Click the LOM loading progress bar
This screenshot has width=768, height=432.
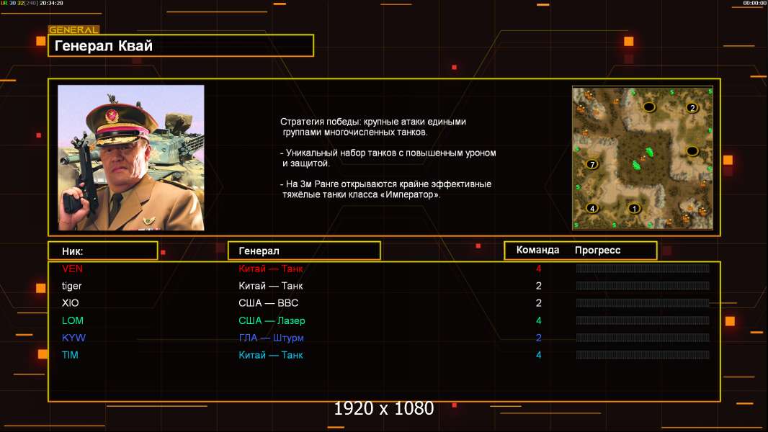[643, 320]
